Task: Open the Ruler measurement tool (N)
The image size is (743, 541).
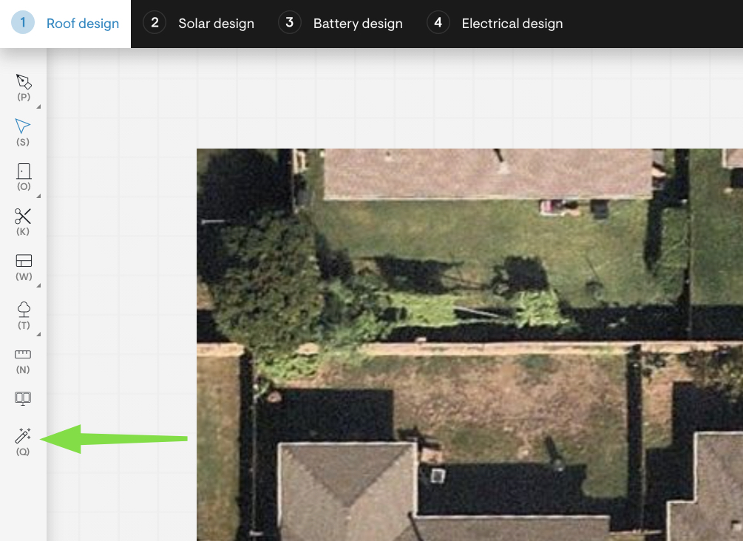Action: pos(22,353)
